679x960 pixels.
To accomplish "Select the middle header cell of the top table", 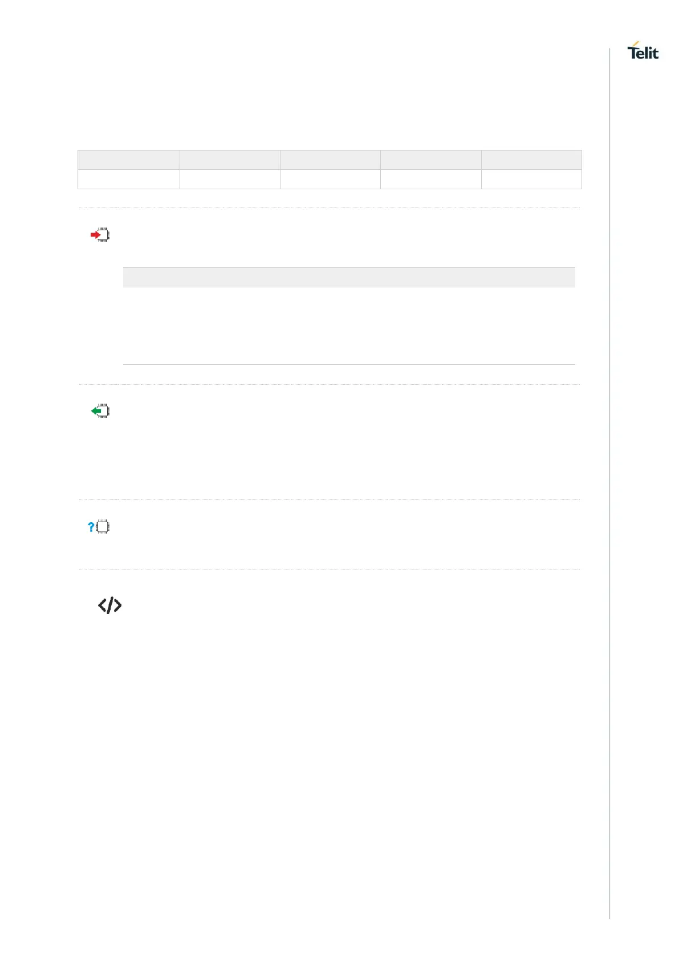I will pyautogui.click(x=330, y=160).
